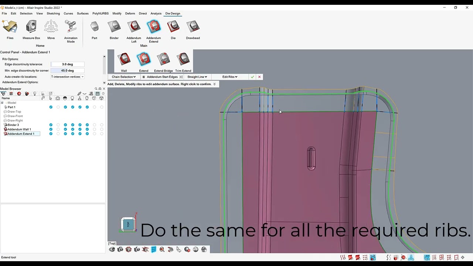The width and height of the screenshot is (473, 266).
Task: Click the control panel scroll up arrow
Action: pos(104,57)
